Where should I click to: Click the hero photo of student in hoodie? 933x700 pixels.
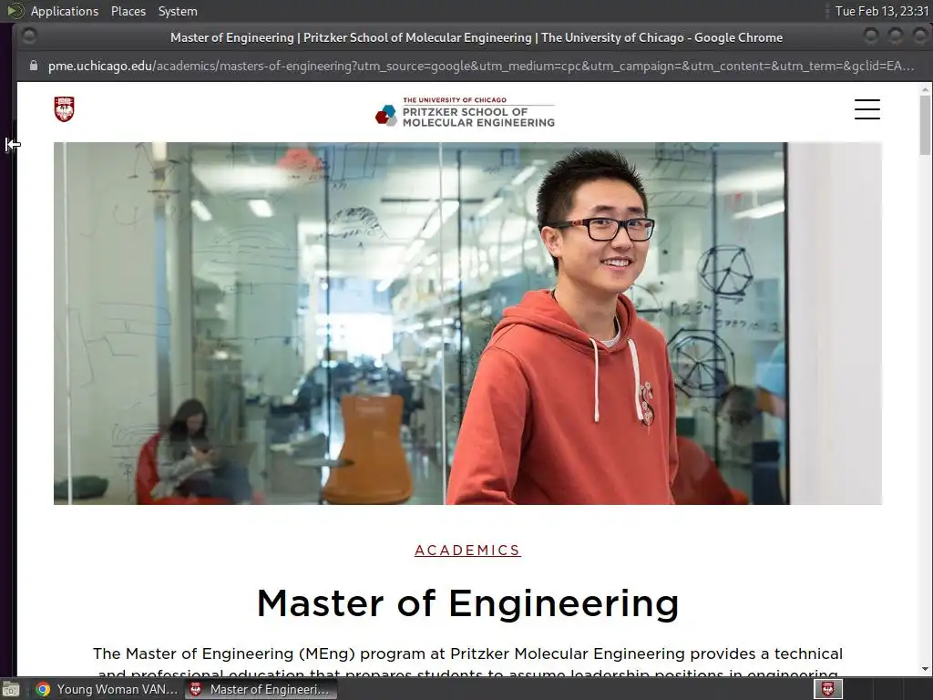(x=467, y=324)
